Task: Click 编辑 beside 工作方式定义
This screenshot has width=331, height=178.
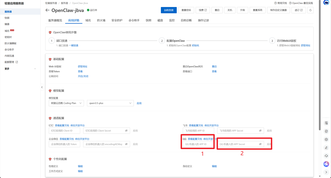Action: pos(80,171)
